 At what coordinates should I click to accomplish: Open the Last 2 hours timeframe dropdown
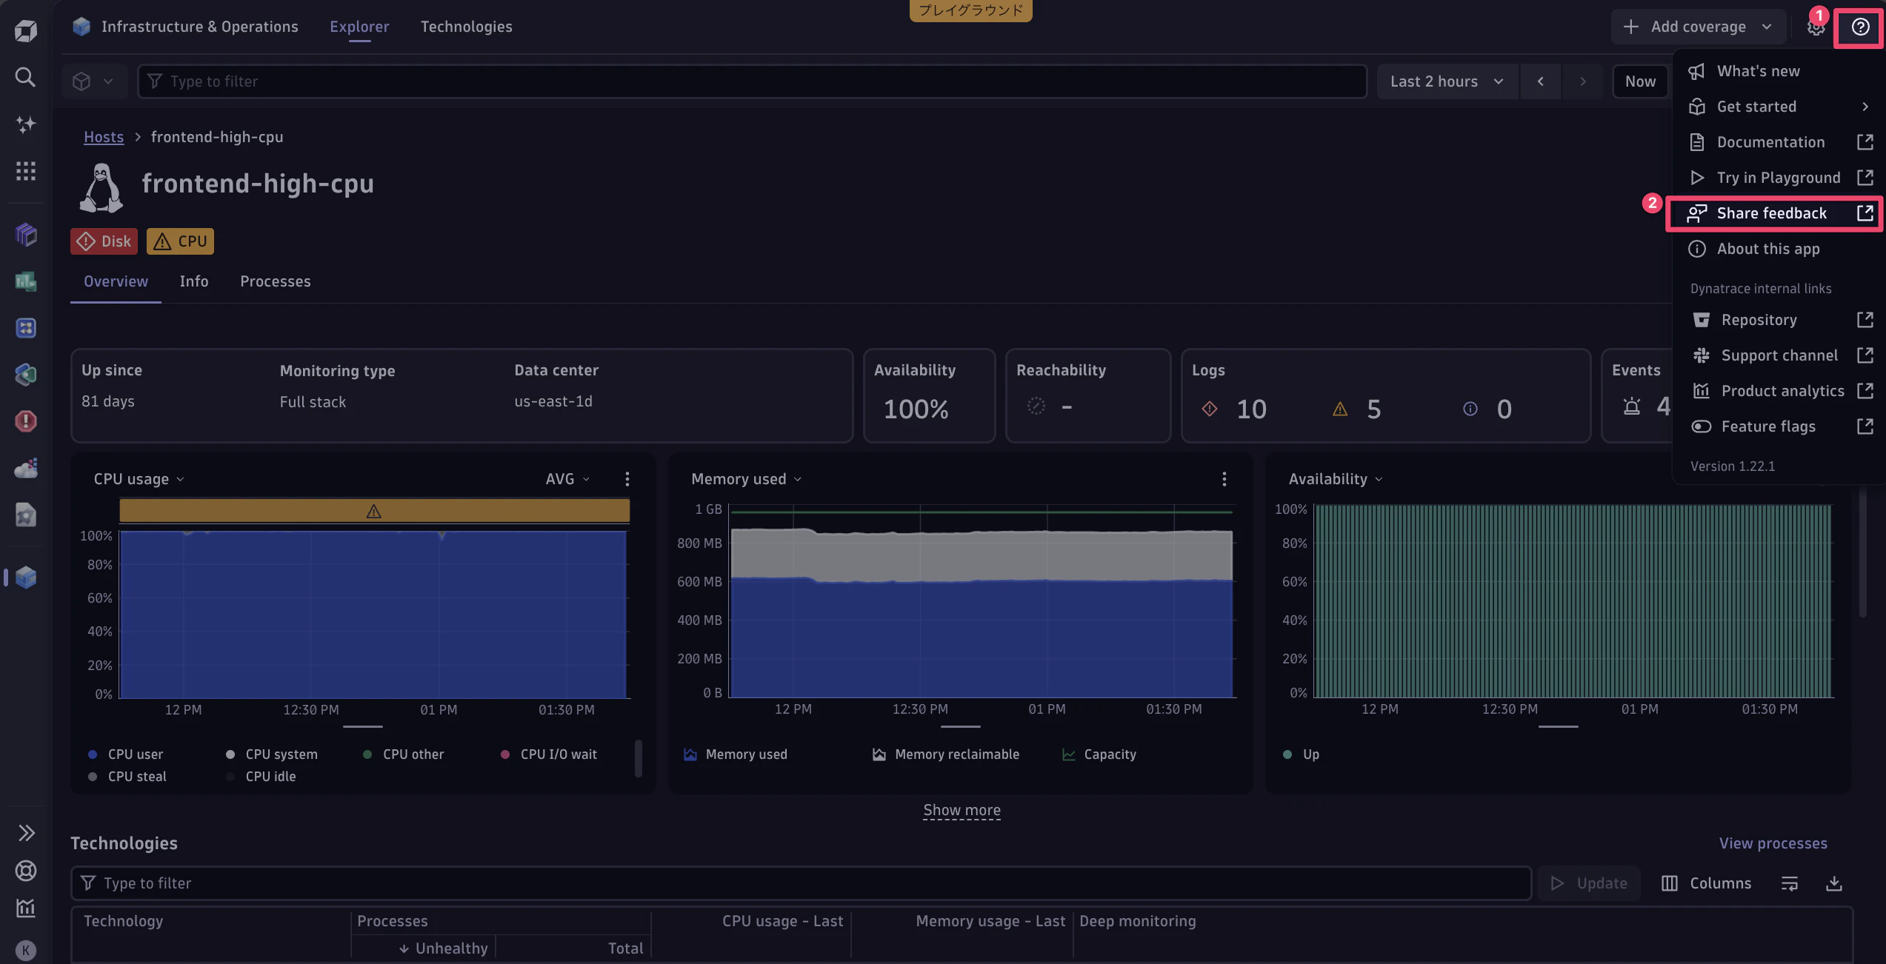point(1447,81)
